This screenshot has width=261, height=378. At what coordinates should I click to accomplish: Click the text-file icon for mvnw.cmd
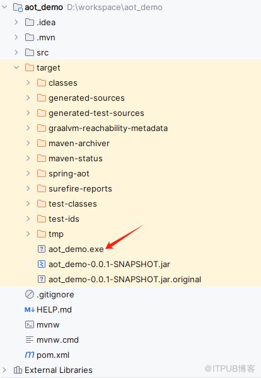[30, 340]
